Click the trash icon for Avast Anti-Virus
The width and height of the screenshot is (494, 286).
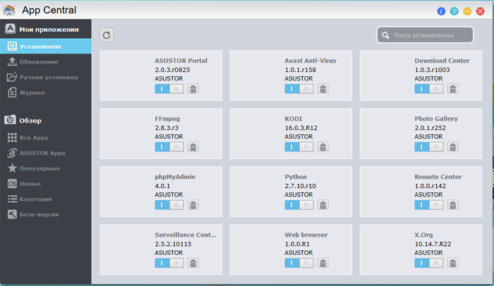point(323,89)
